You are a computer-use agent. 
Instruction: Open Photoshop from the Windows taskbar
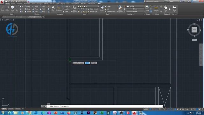tap(82, 113)
